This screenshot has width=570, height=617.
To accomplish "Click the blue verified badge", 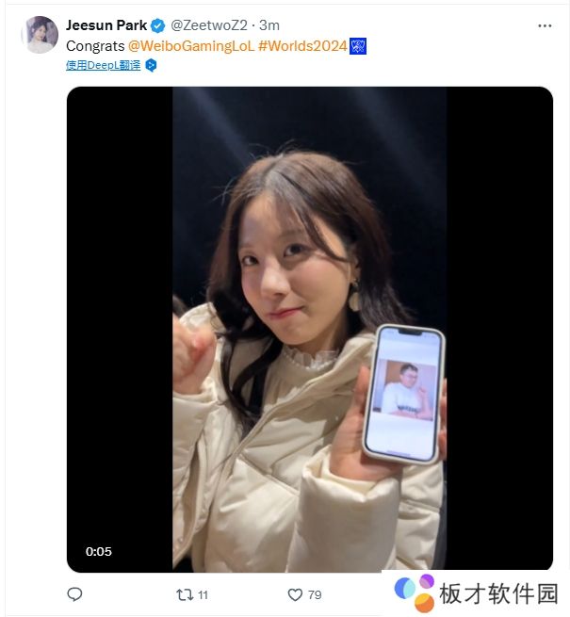I will 158,26.
